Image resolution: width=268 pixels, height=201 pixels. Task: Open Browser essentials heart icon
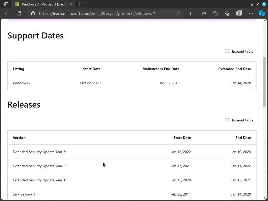pos(227,13)
